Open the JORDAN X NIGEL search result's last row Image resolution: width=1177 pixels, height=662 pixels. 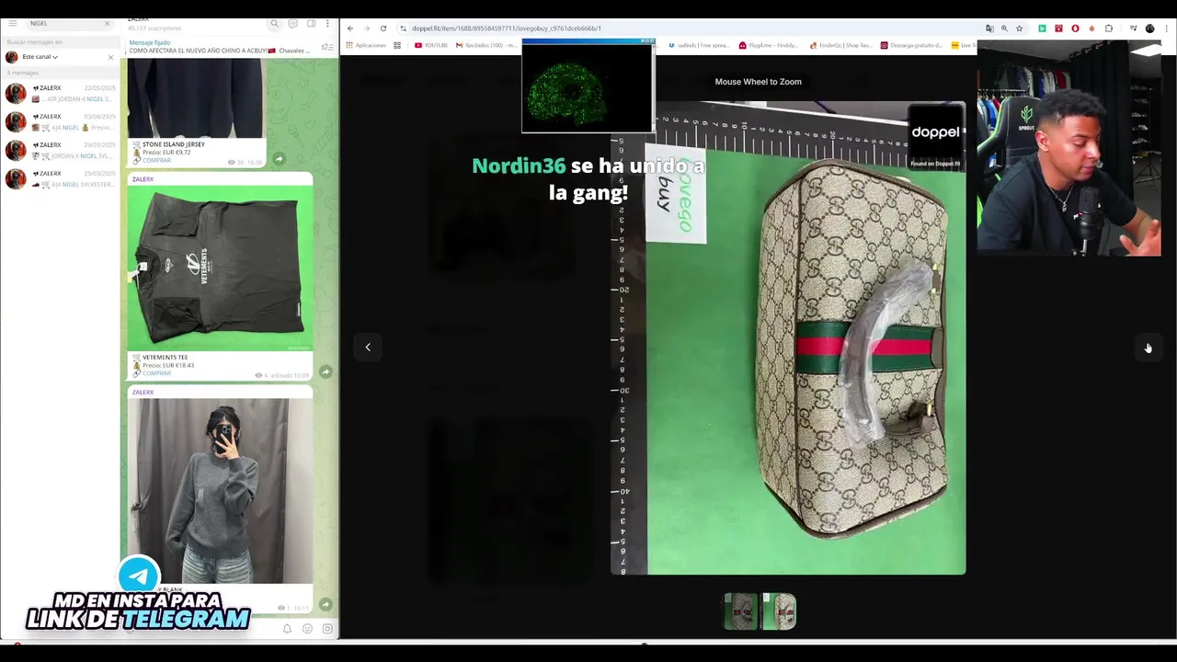pyautogui.click(x=61, y=179)
